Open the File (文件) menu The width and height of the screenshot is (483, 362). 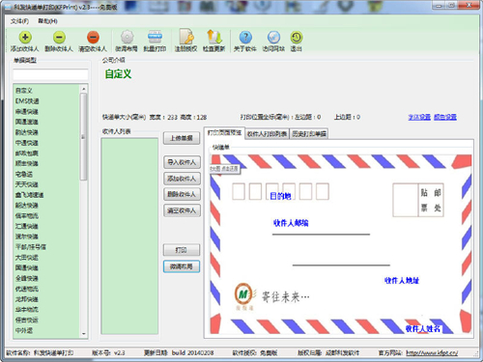coord(19,21)
